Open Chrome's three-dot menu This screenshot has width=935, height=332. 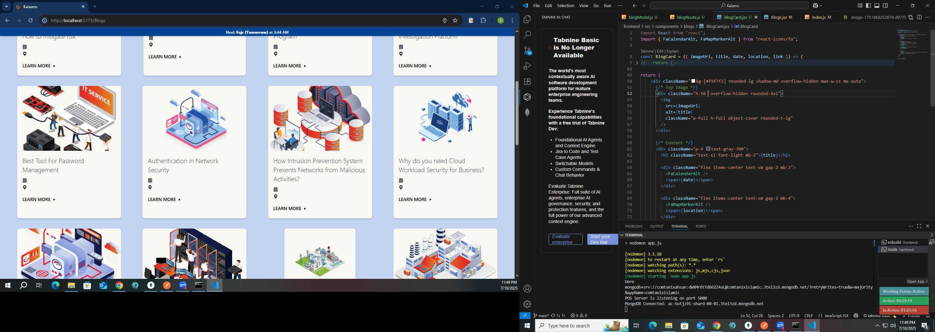click(x=512, y=21)
